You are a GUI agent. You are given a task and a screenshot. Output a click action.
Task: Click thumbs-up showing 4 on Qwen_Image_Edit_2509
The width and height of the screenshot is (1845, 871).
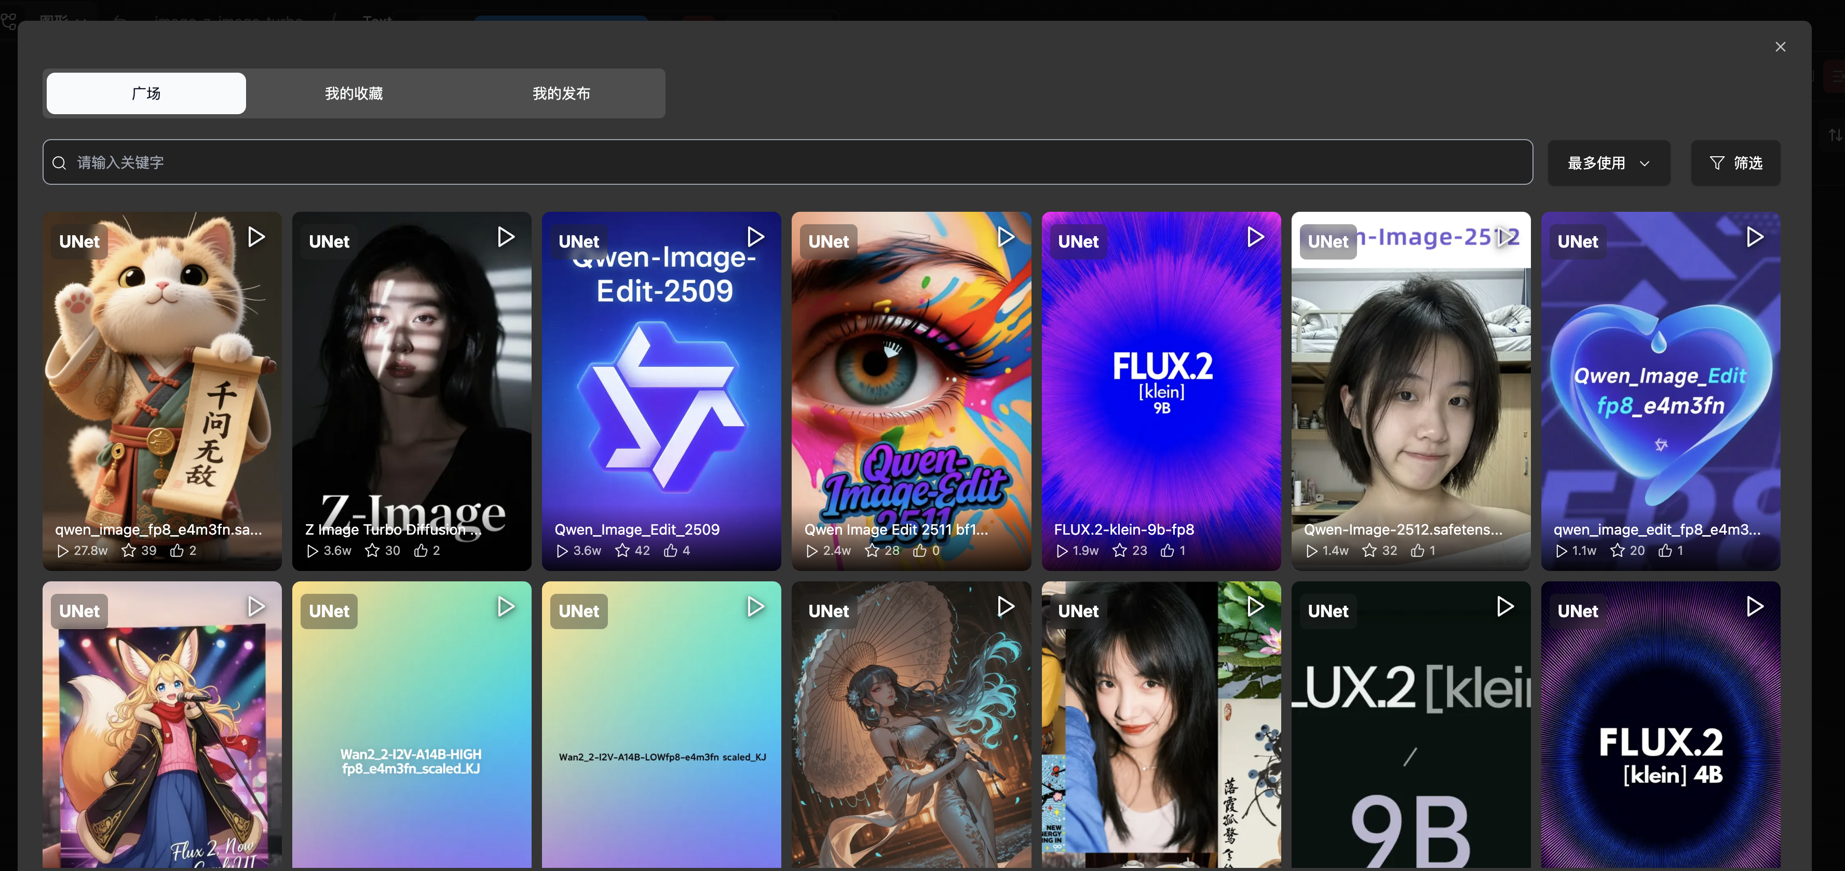tap(670, 550)
